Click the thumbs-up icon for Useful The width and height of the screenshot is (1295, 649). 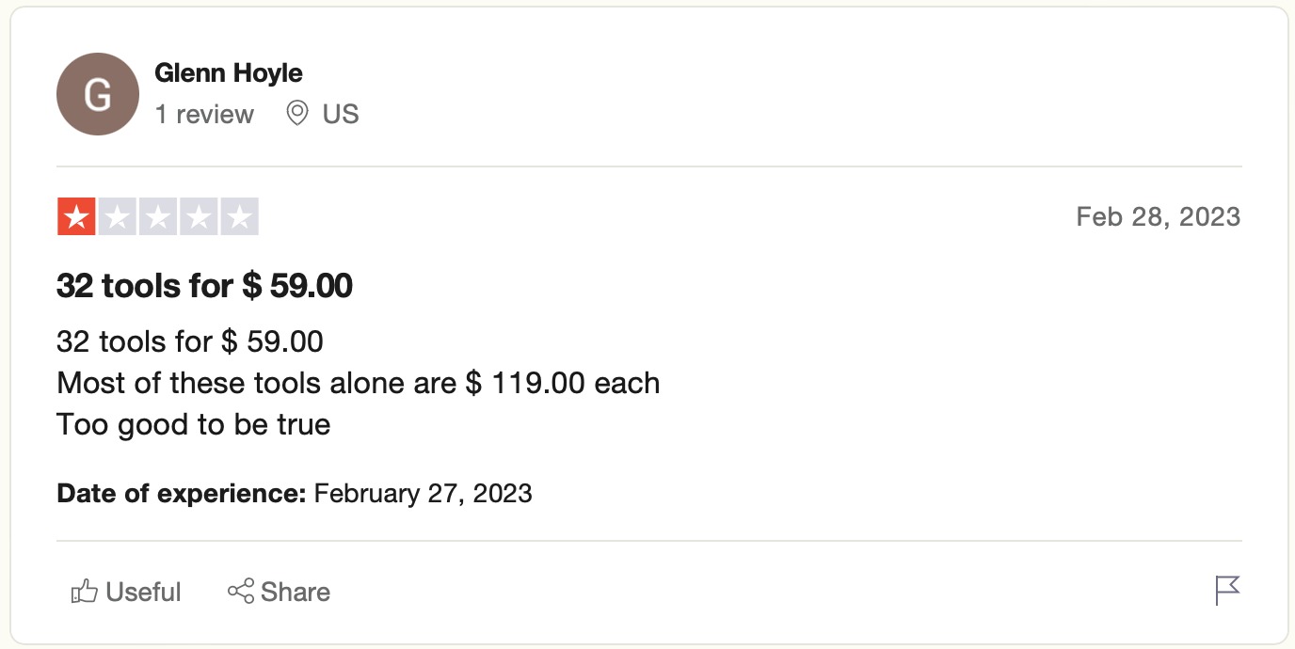tap(85, 592)
